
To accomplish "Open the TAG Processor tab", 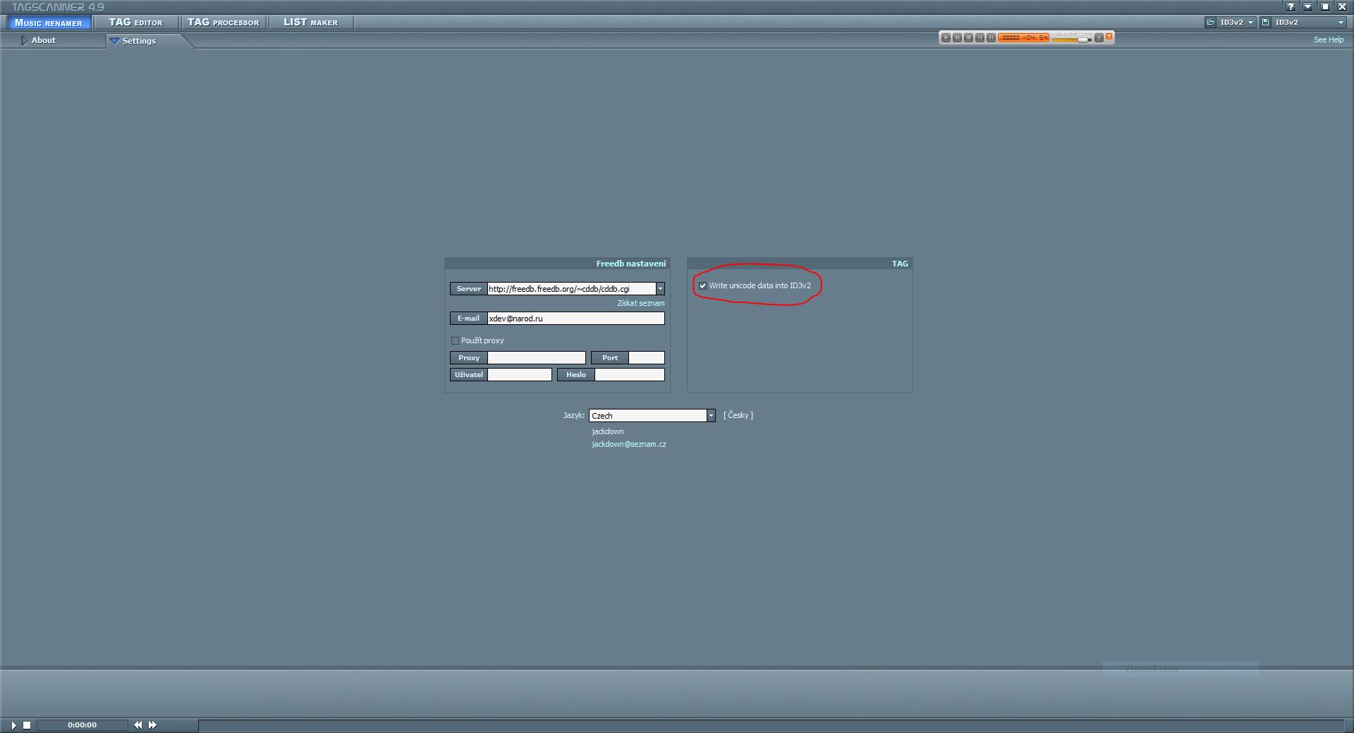I will 223,23.
